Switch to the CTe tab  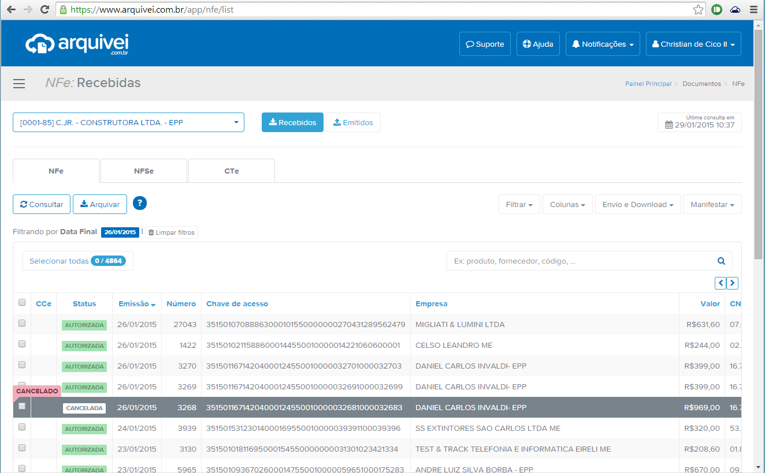click(232, 171)
